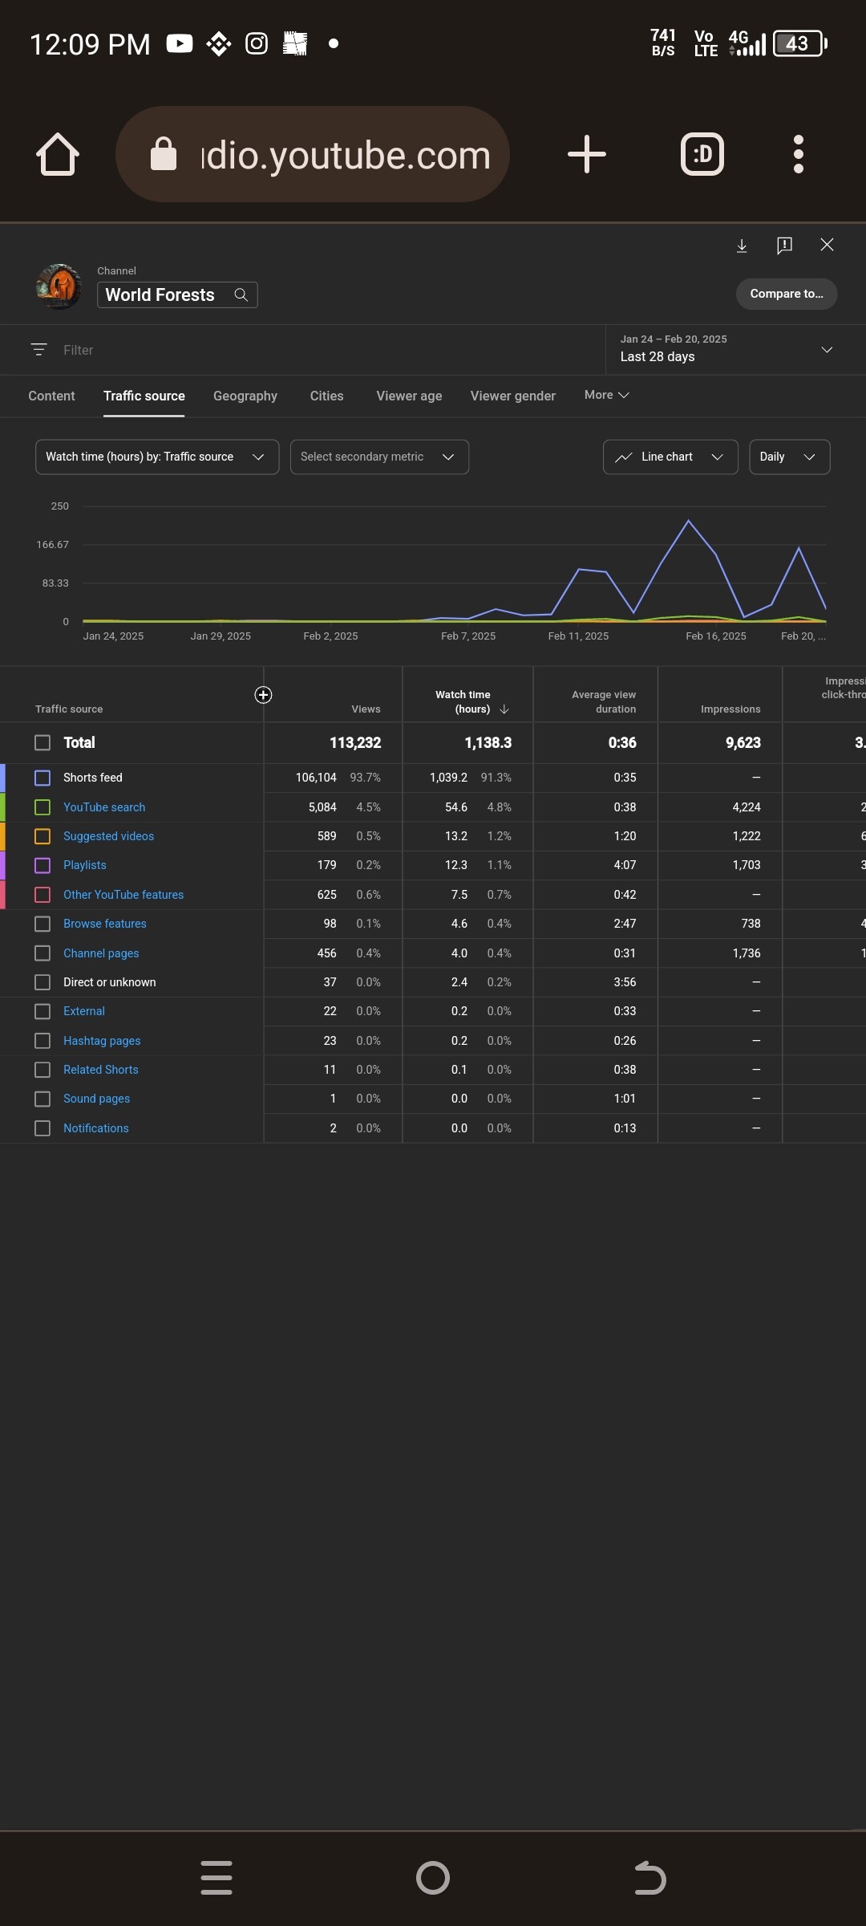
Task: Open the tab switcher icon
Action: (x=702, y=154)
